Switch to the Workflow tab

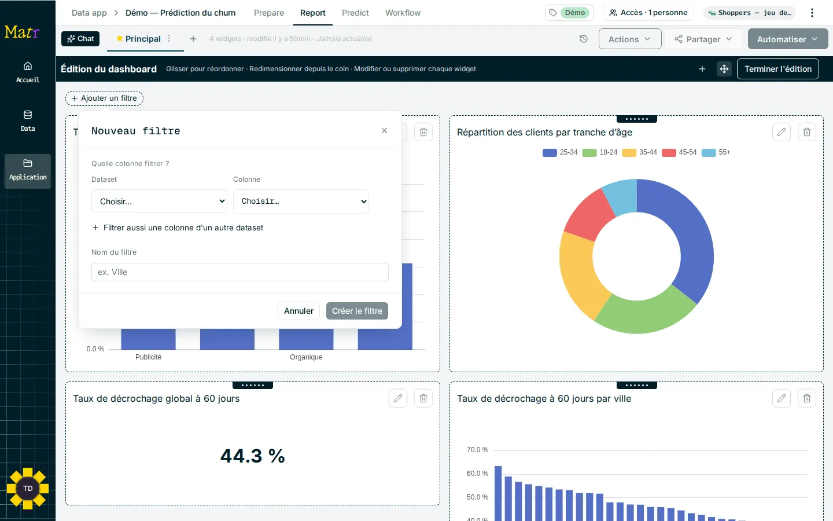[403, 13]
